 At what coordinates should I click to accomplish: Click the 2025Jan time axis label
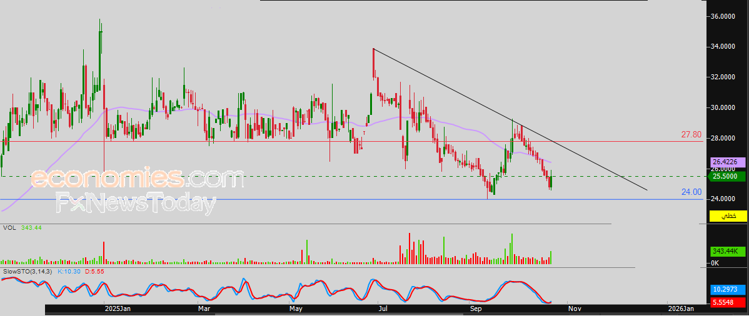118,309
